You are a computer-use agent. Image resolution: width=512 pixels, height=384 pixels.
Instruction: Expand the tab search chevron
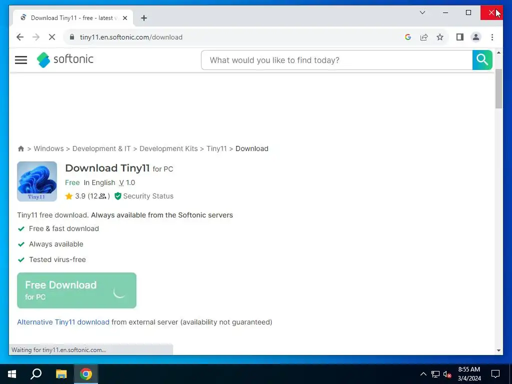coord(422,12)
